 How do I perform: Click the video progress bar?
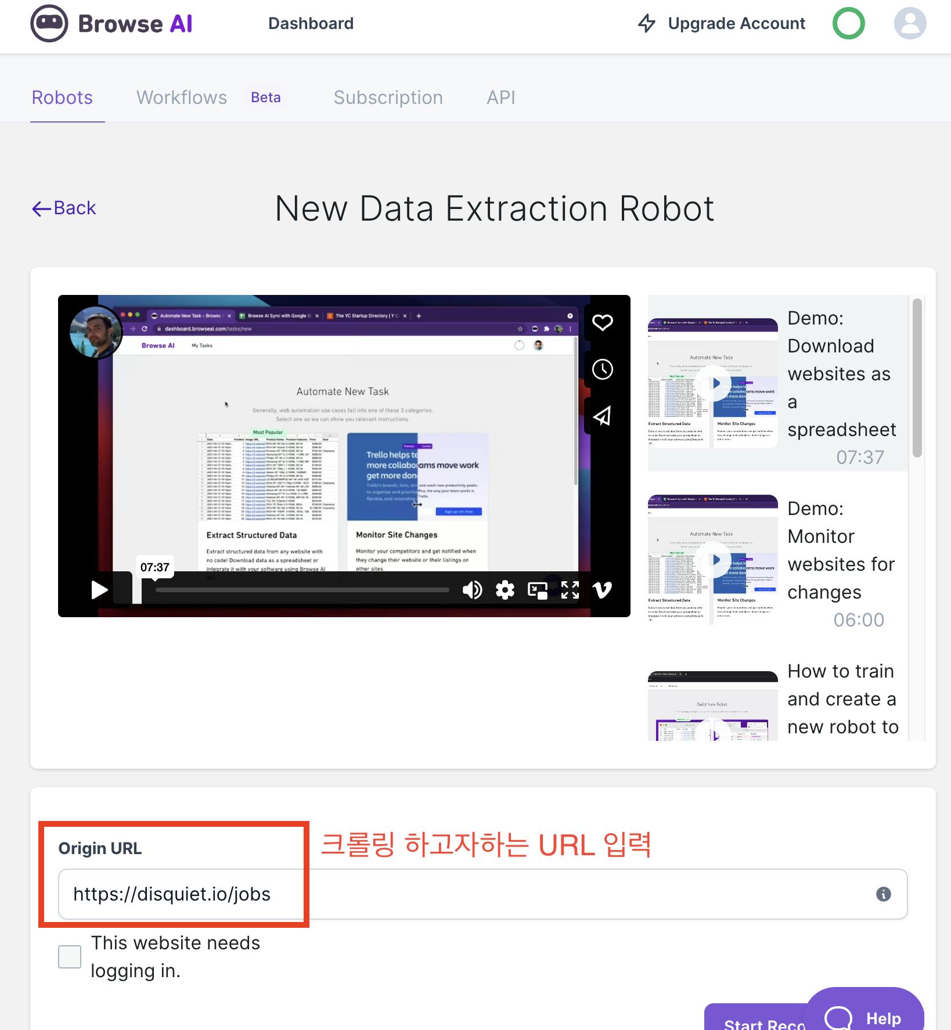tap(302, 590)
